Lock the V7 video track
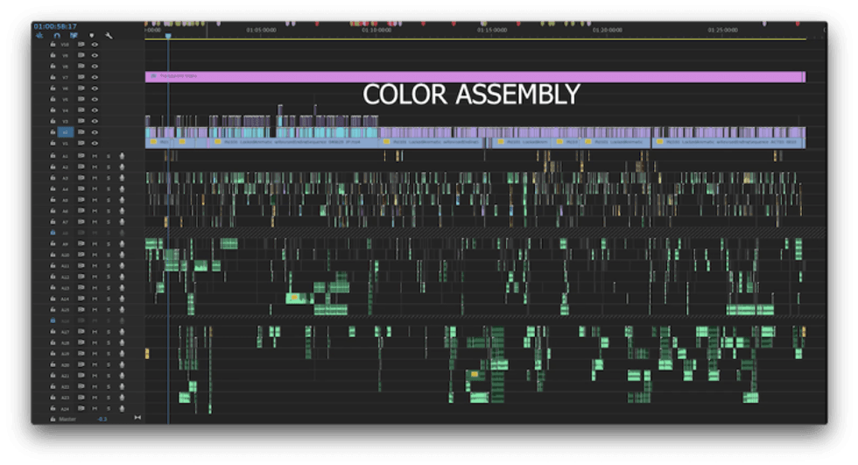 [53, 77]
